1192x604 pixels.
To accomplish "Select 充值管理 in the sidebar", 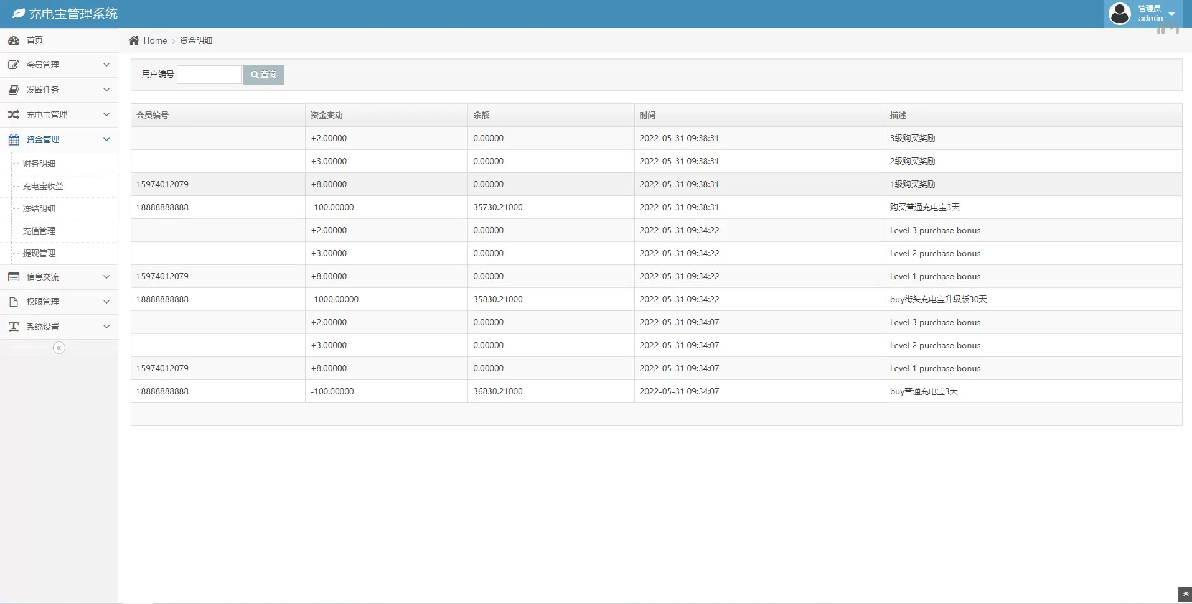I will 39,231.
